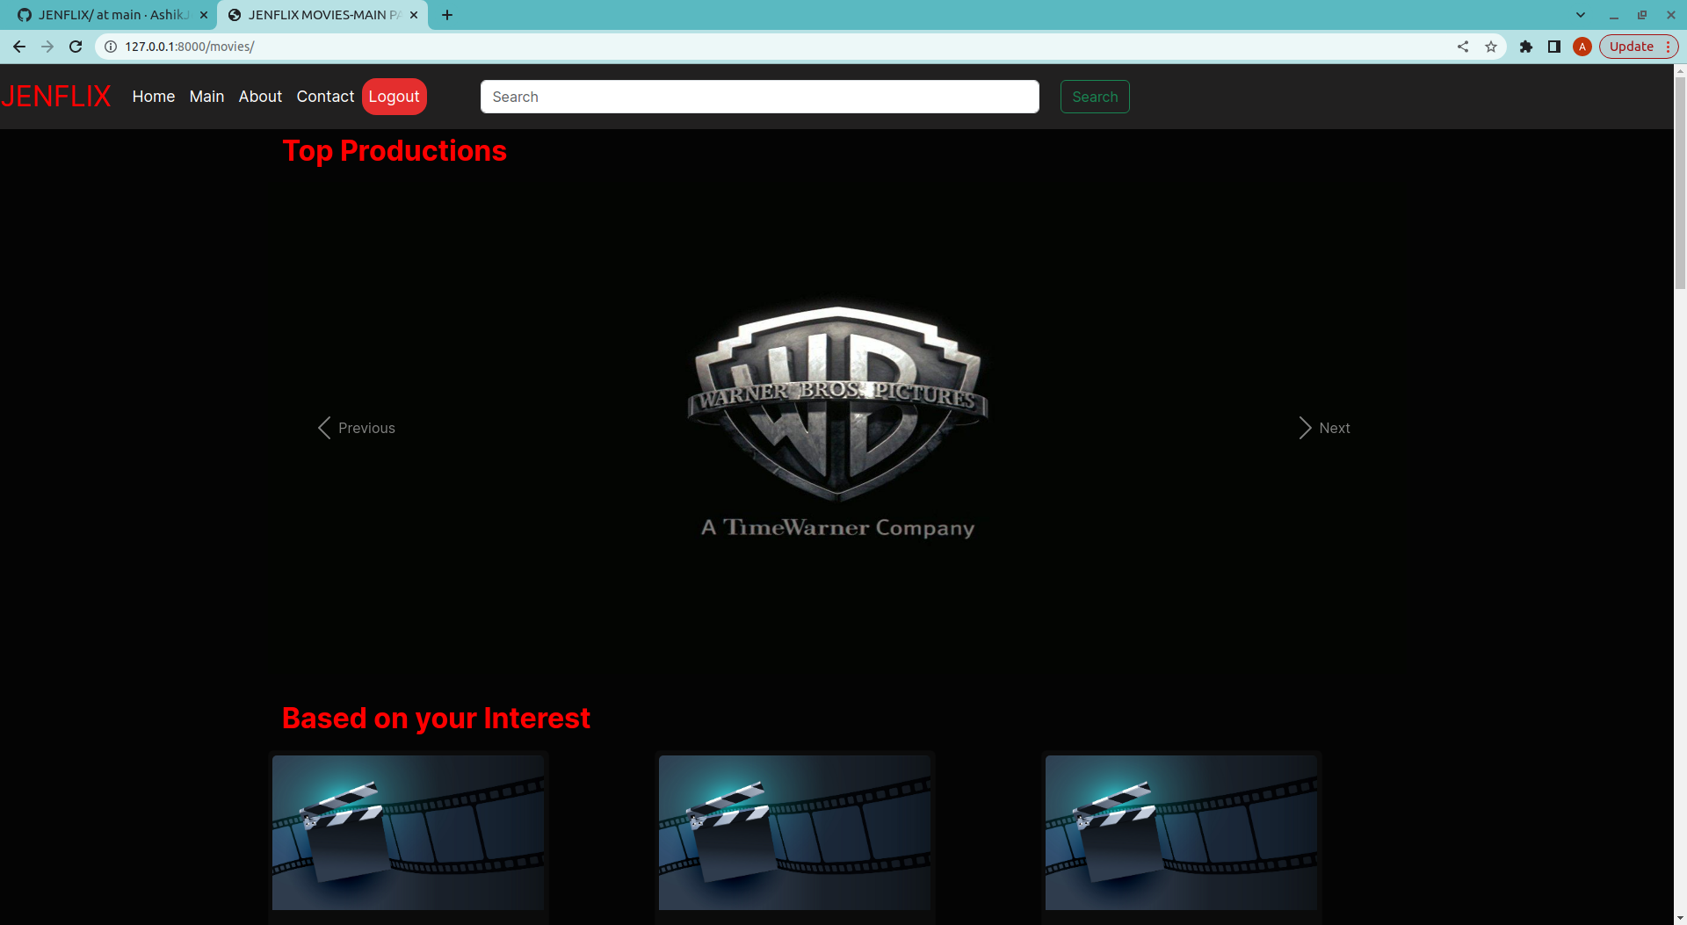The height and width of the screenshot is (925, 1687).
Task: Open the About nav link
Action: pos(260,97)
